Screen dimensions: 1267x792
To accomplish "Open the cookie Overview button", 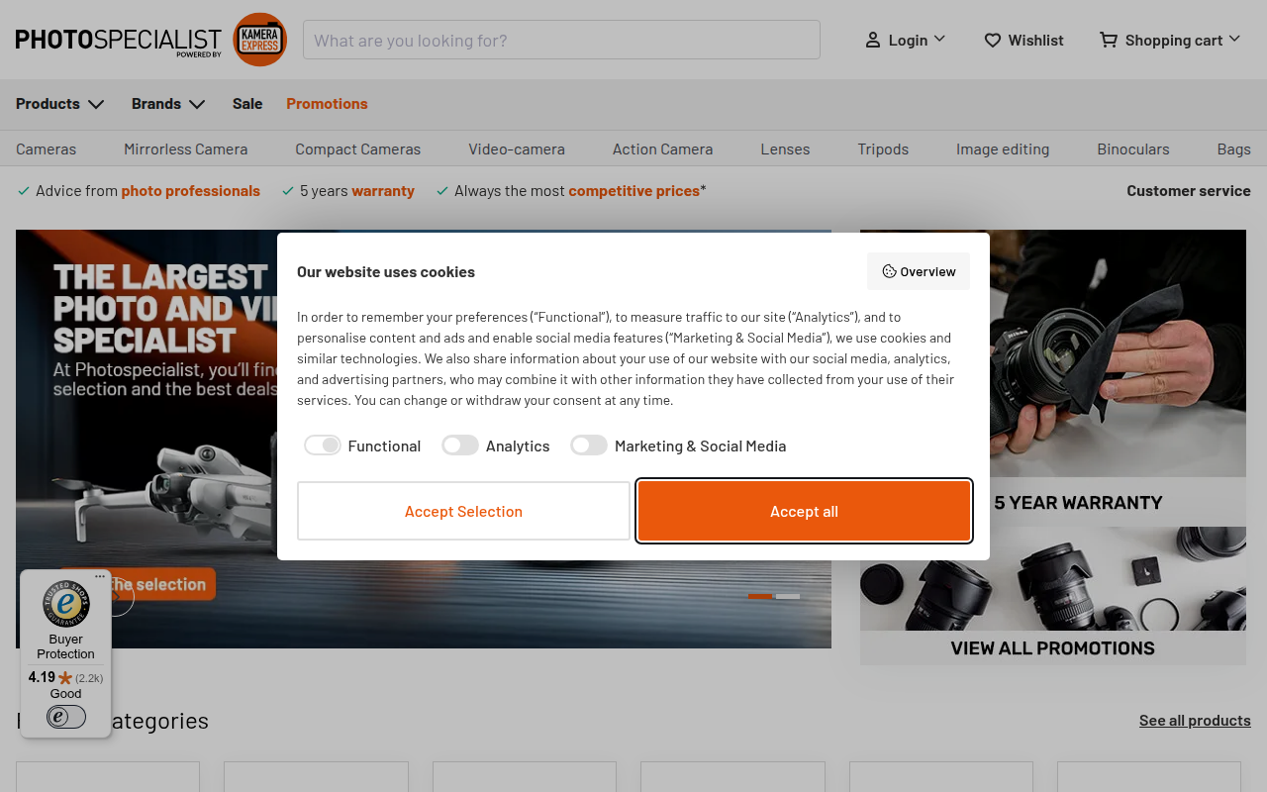I will click(919, 271).
